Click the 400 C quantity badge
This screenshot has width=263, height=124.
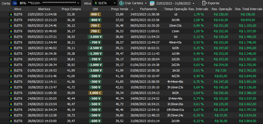coord(95,14)
